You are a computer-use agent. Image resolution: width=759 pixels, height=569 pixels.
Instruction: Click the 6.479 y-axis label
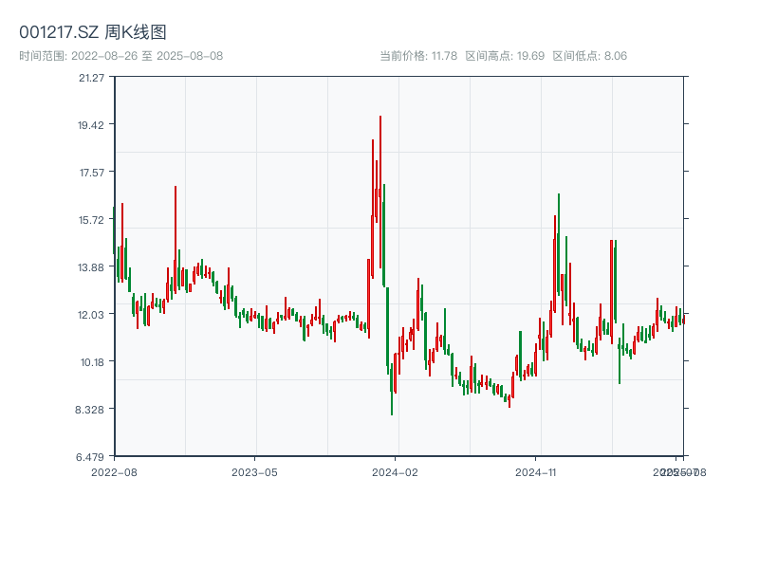point(92,457)
